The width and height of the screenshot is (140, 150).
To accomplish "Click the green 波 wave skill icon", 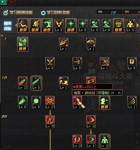I will (23, 44).
